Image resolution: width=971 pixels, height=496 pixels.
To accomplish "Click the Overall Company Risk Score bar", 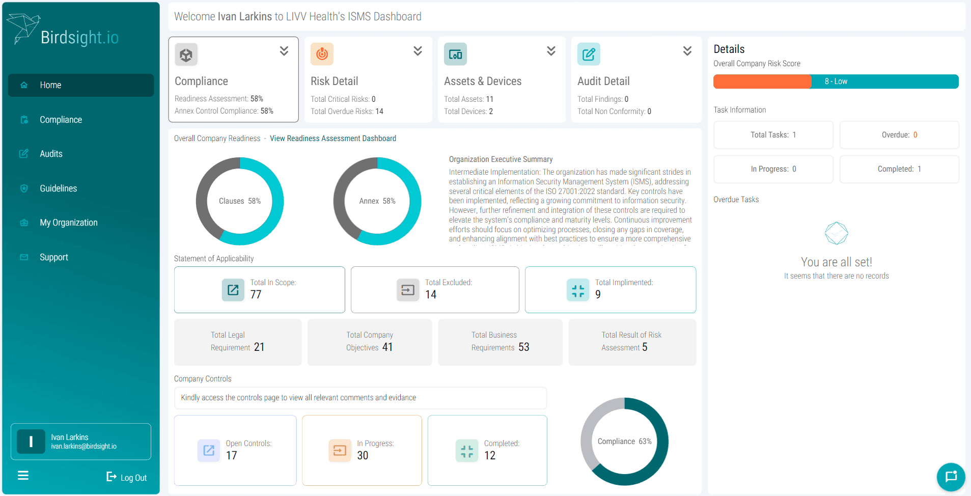I will coord(836,81).
